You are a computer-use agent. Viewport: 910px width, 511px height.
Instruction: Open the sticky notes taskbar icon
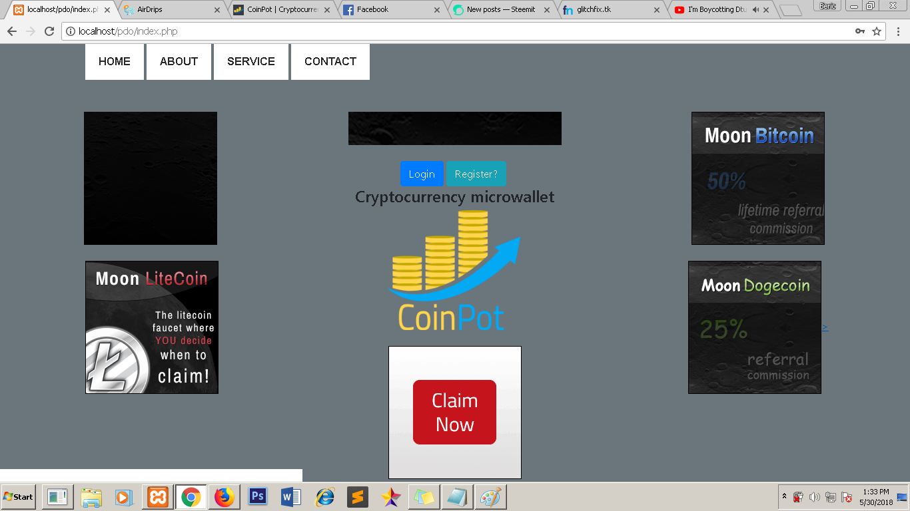point(424,497)
